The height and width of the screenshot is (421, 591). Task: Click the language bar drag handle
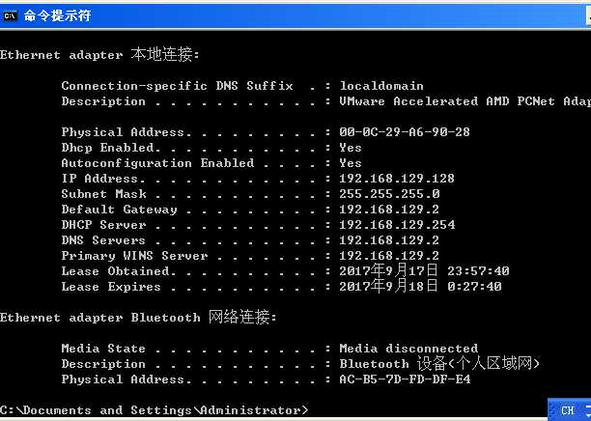(x=551, y=410)
